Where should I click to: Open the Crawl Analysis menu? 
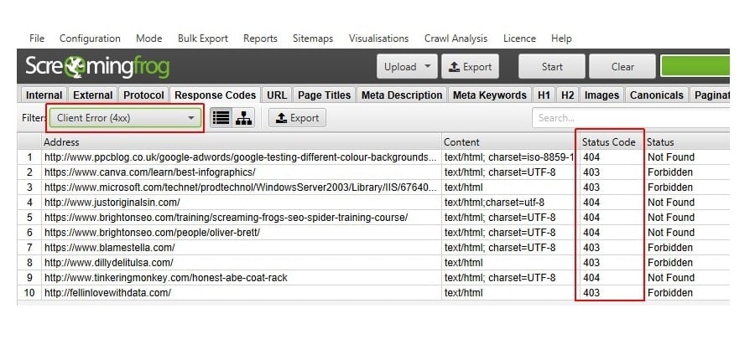coord(456,39)
